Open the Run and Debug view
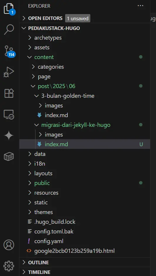Viewport: 156px width, 276px height. pos(9,72)
